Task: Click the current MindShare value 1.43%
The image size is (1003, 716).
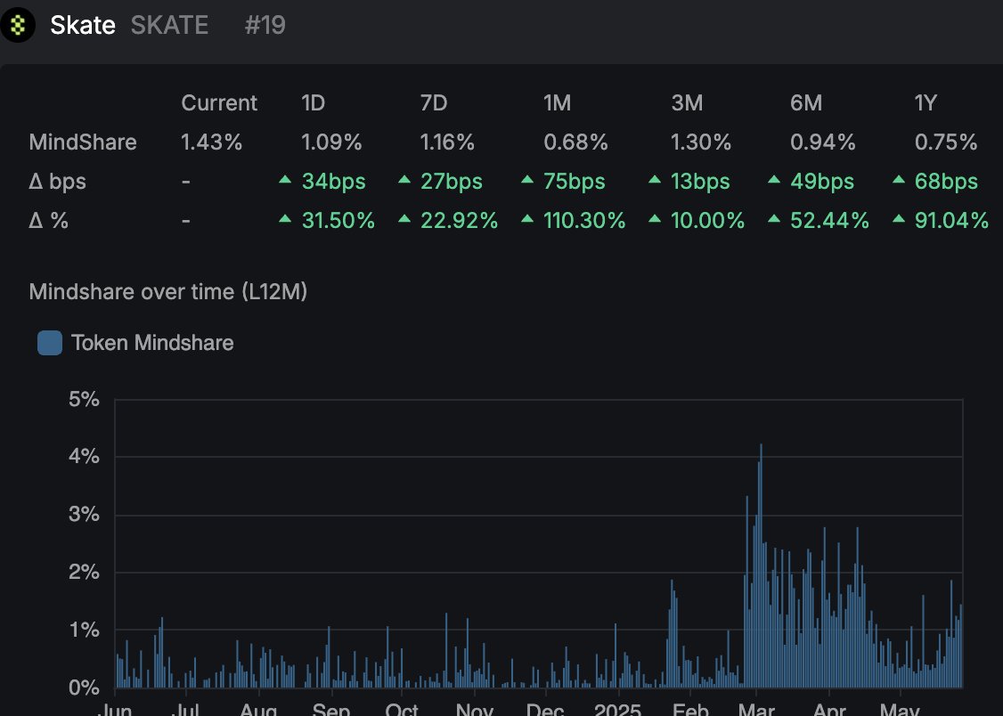Action: [212, 142]
